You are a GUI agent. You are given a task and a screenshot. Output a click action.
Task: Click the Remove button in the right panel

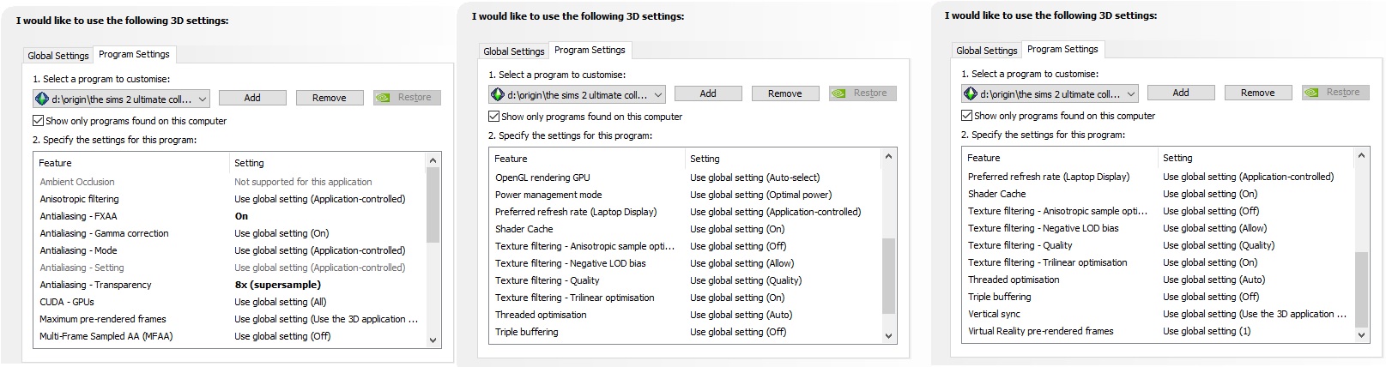coord(1257,93)
